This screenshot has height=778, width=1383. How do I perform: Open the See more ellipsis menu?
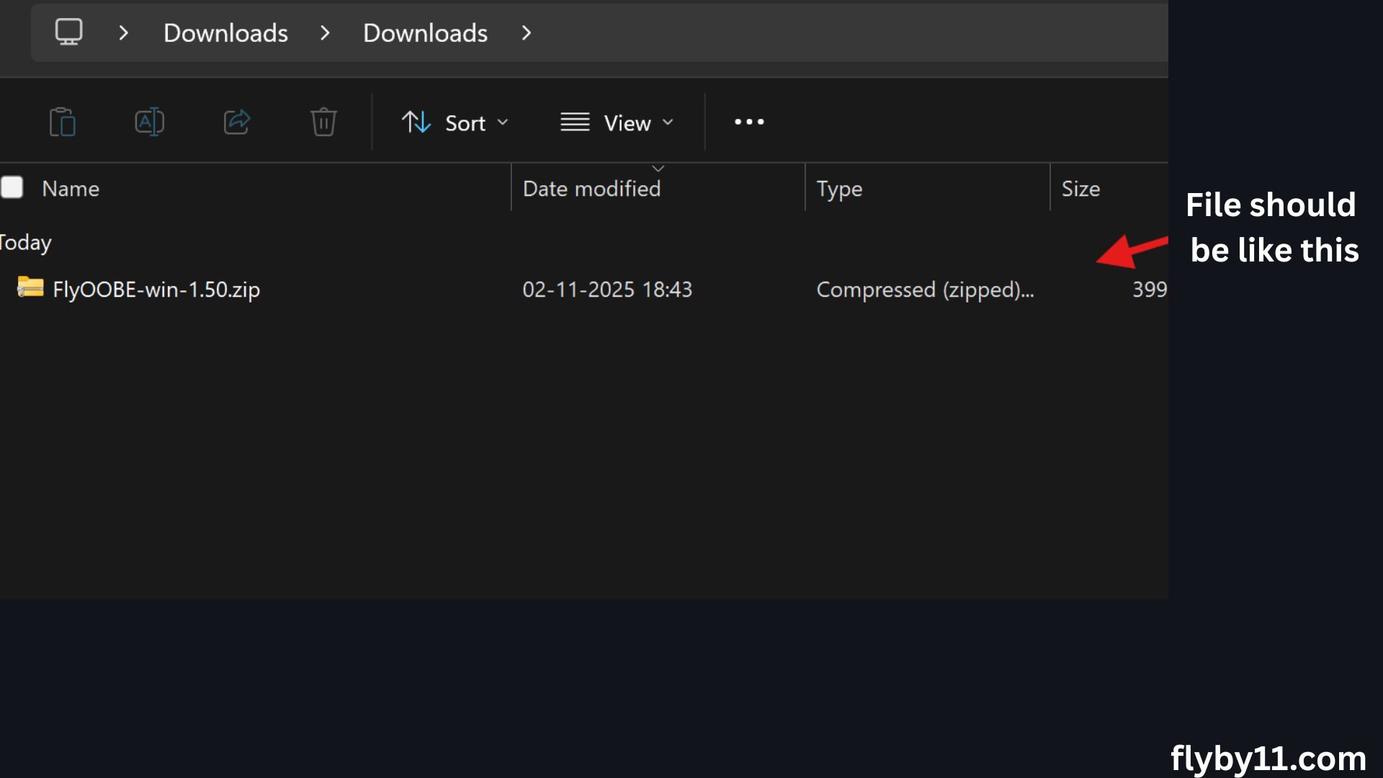749,122
